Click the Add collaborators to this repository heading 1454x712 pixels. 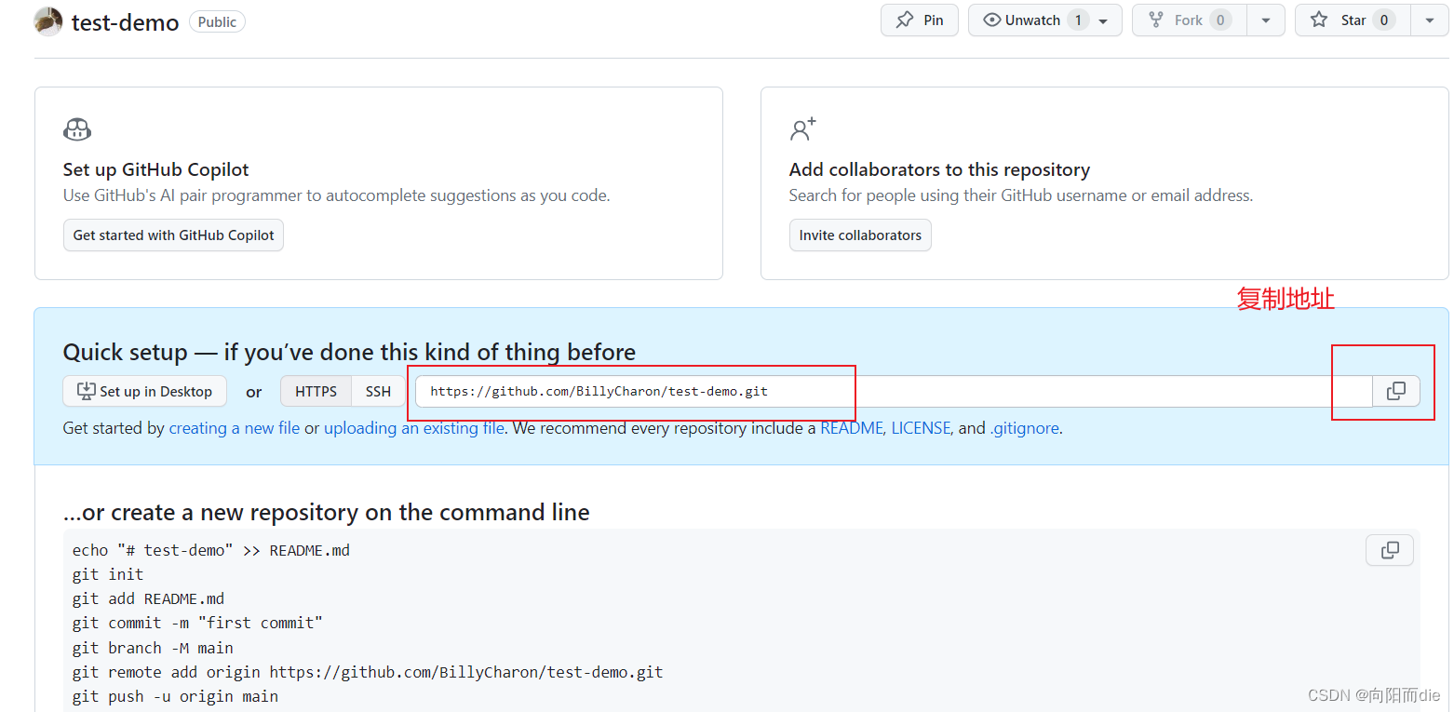tap(939, 169)
